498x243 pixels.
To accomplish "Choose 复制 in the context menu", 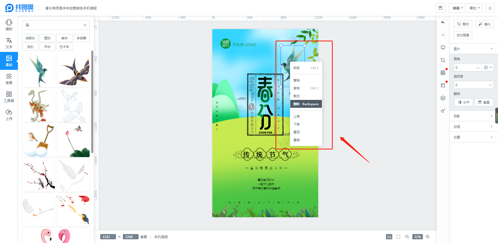I will pyautogui.click(x=306, y=88).
